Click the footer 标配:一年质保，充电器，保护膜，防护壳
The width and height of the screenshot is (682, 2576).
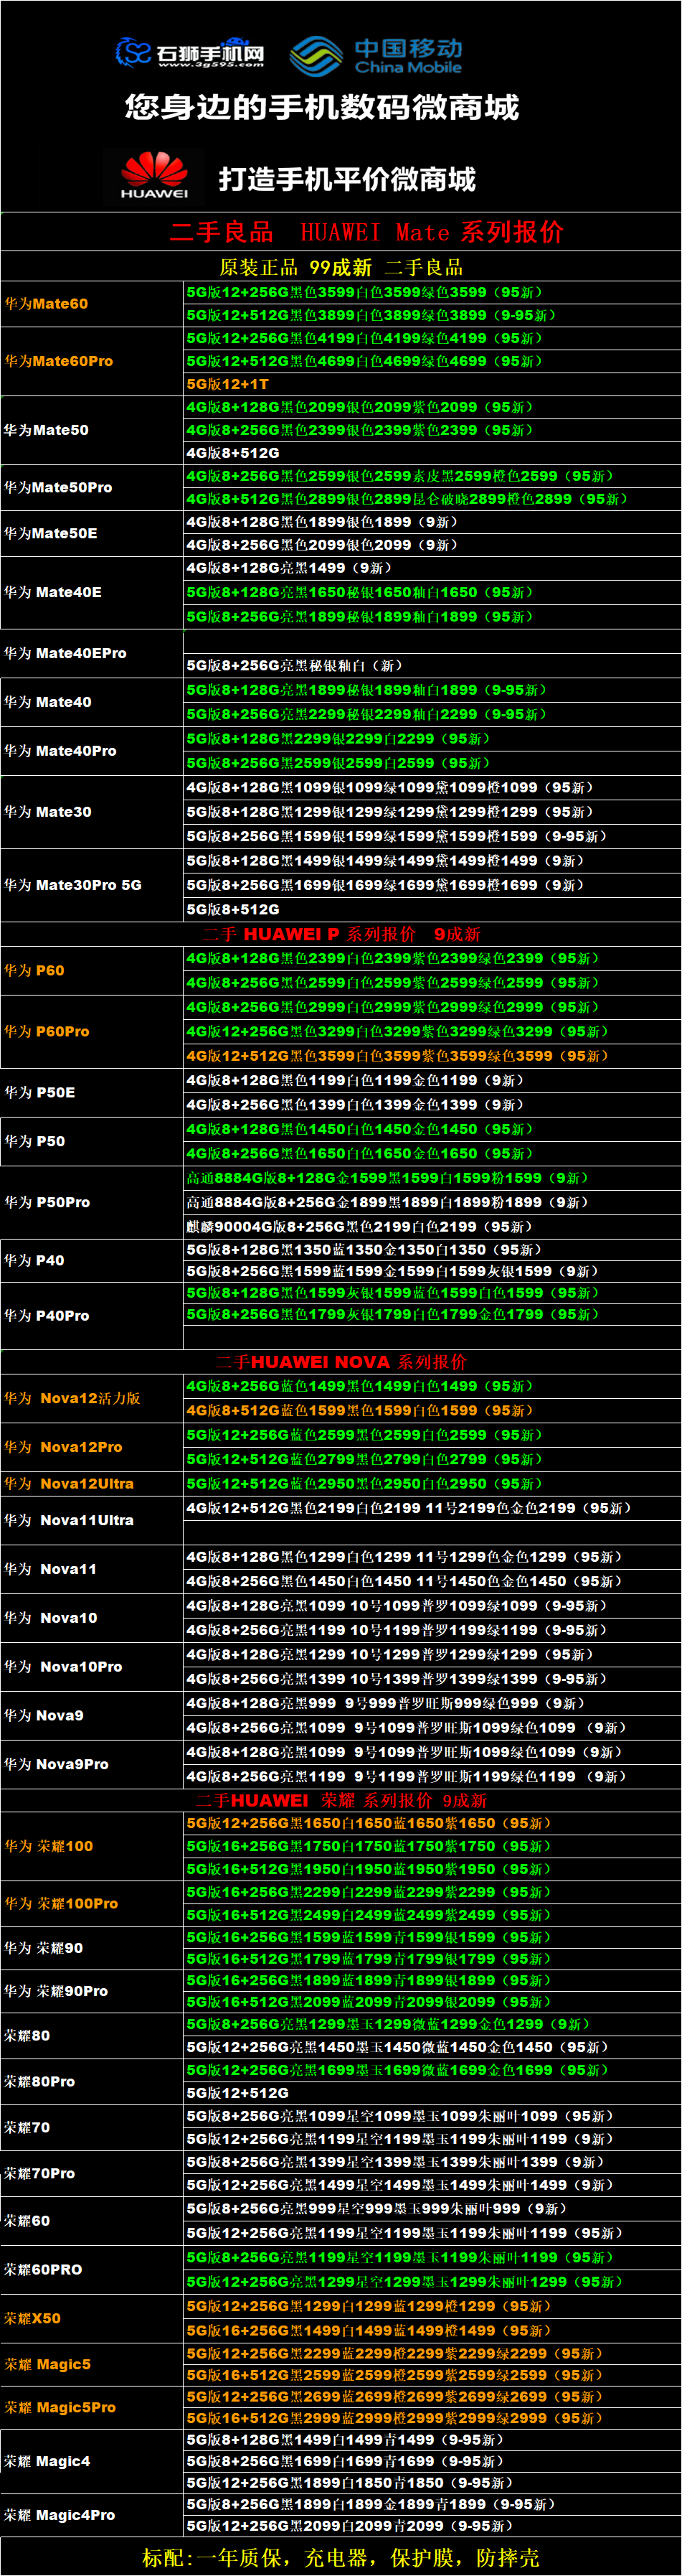click(341, 2557)
